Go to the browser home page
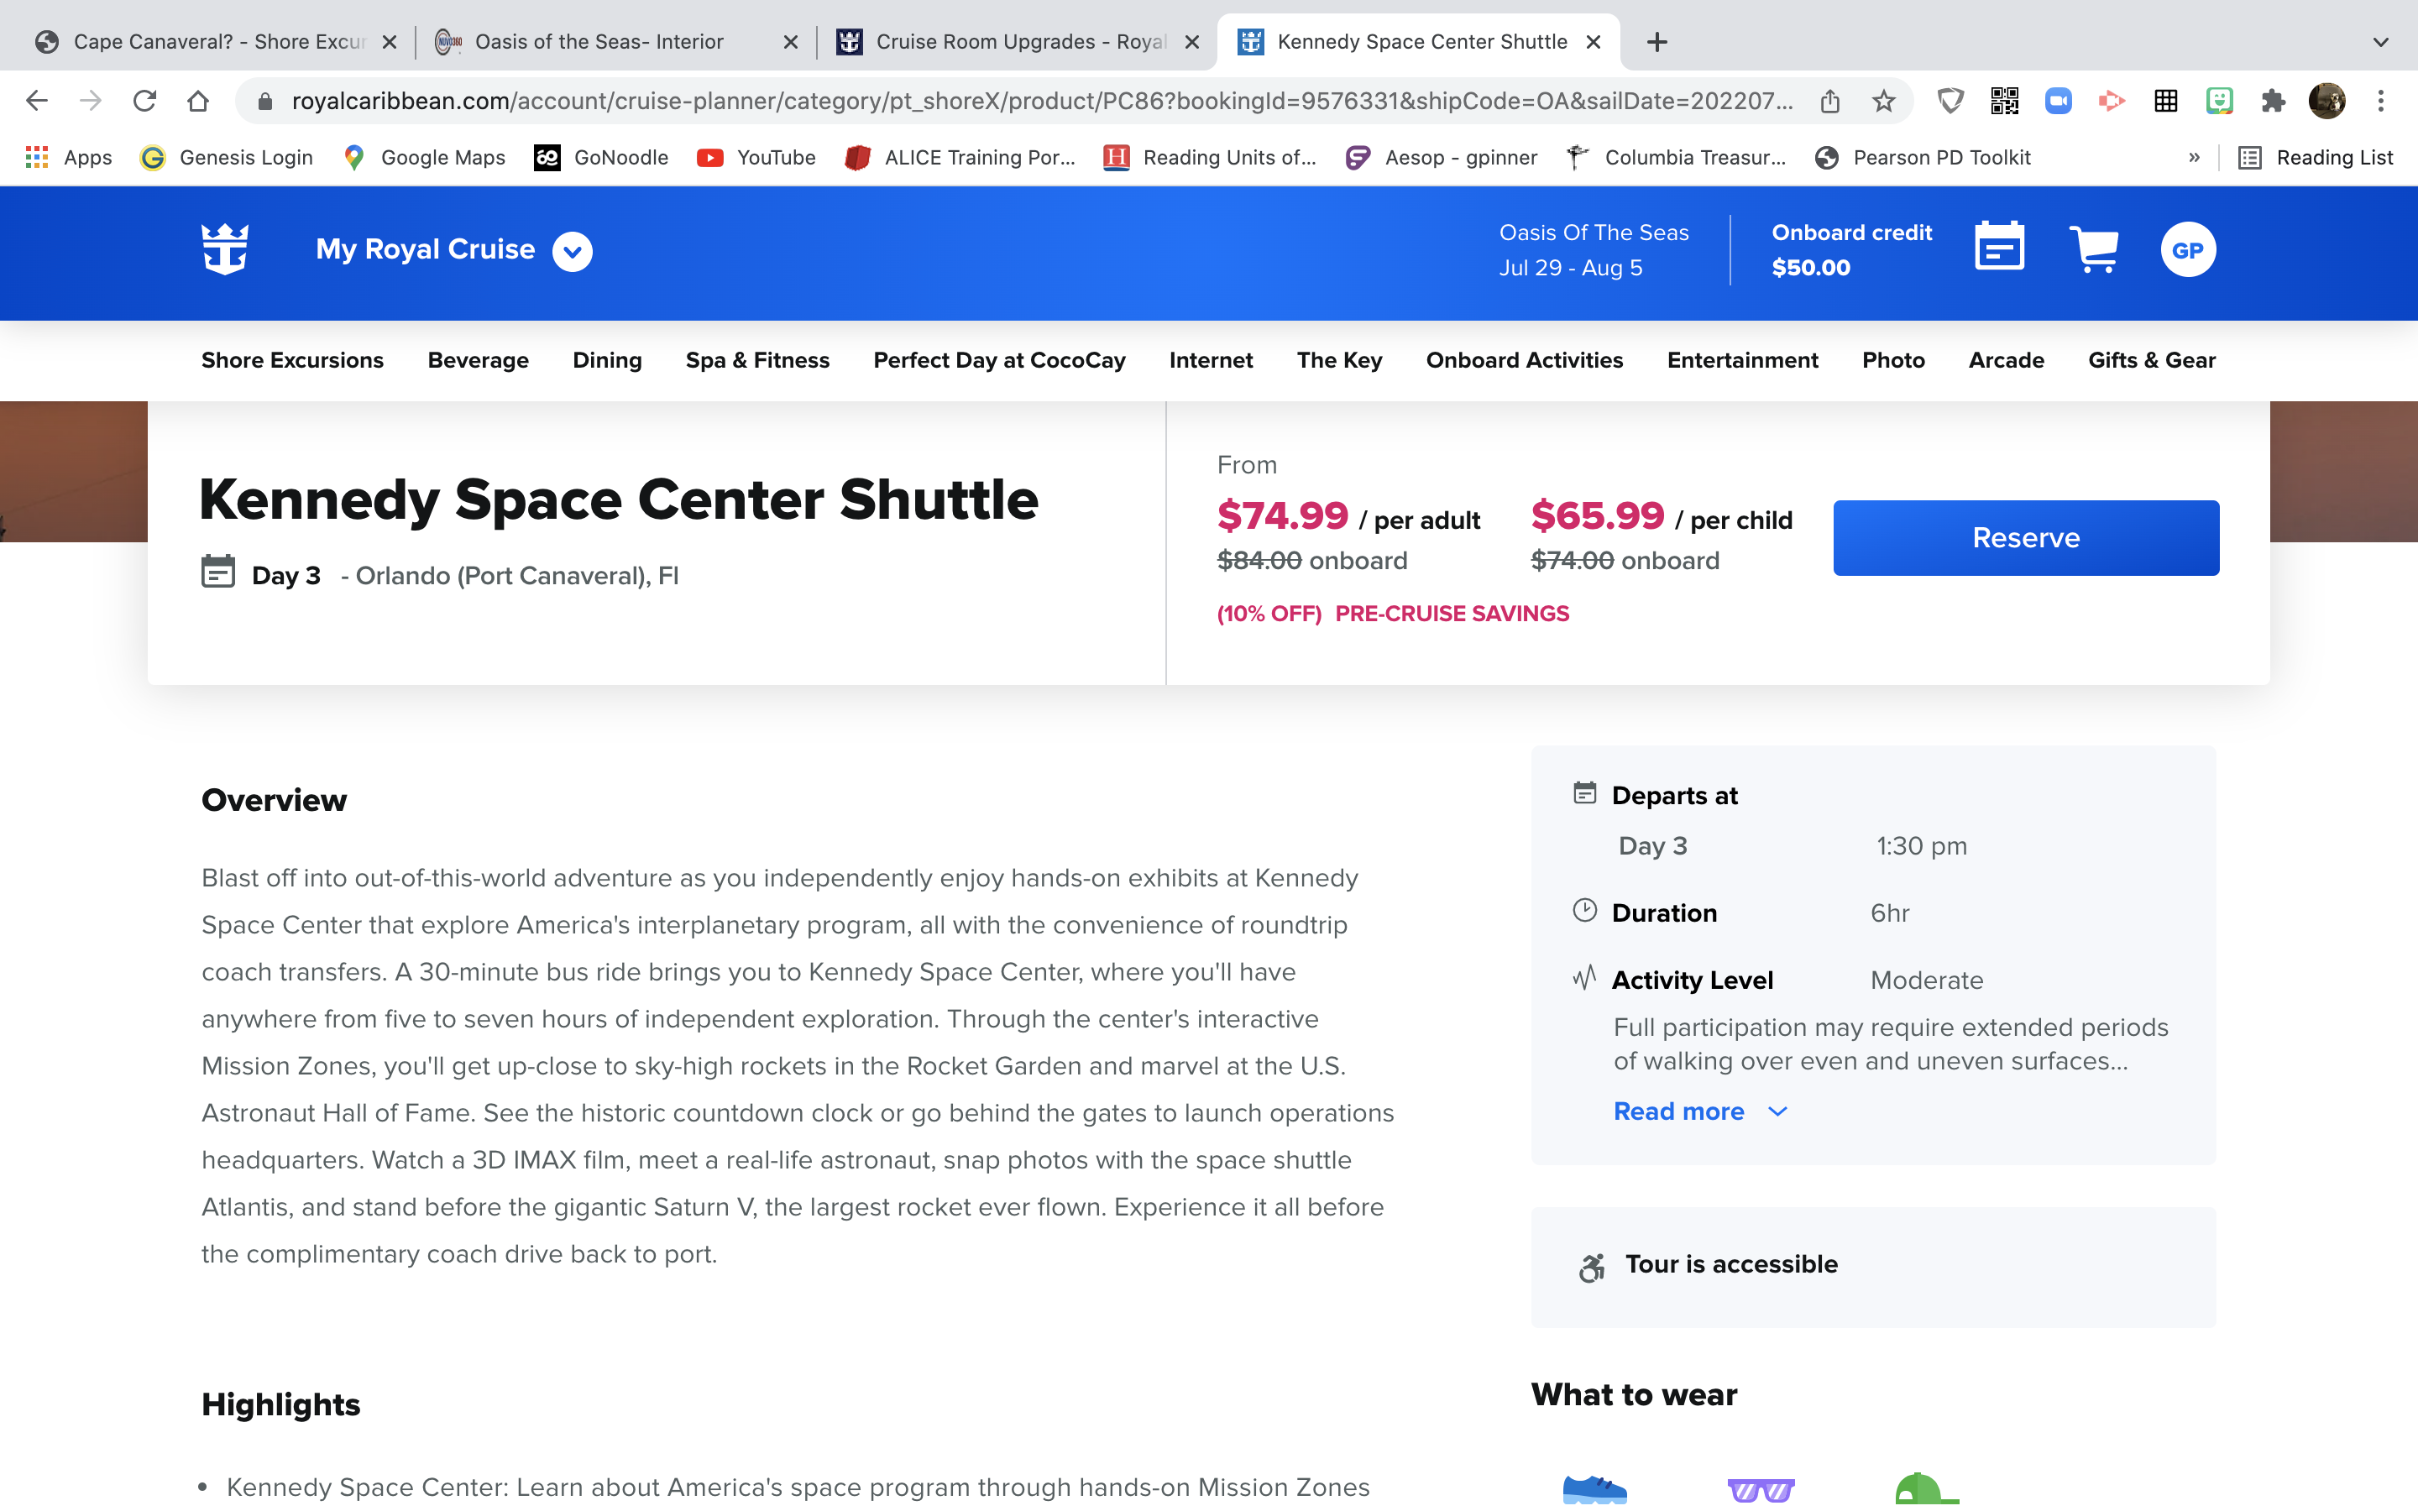 198,101
